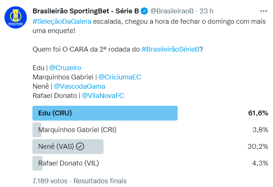Open the #SeleçãoDaGalera hashtag
This screenshot has width=273, height=187.
62,21
